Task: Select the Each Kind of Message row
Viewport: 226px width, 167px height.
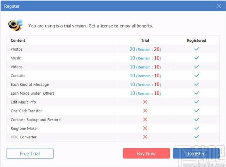Action: (113, 85)
